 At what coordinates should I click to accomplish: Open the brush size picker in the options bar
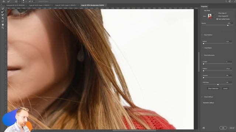24,1
